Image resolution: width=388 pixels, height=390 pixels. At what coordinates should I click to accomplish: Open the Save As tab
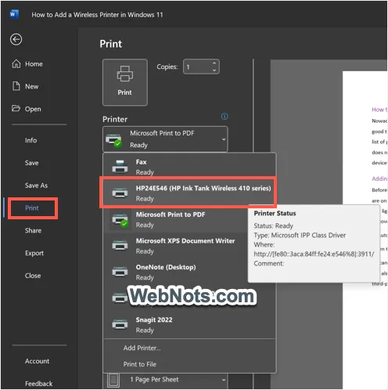pos(36,186)
